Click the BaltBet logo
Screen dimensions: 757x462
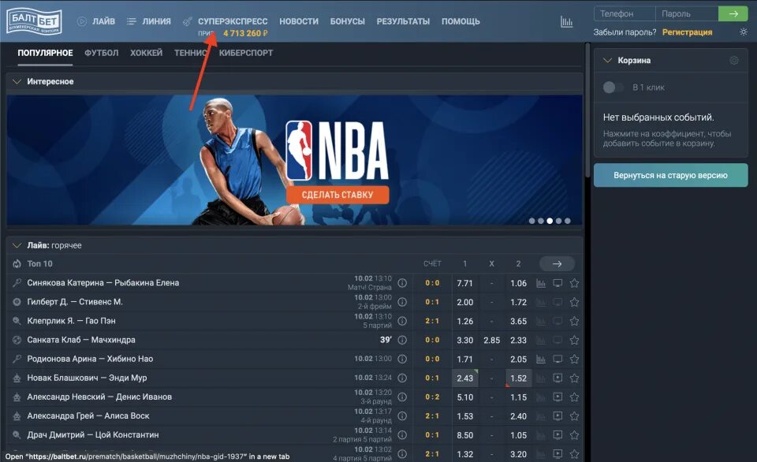pos(34,20)
